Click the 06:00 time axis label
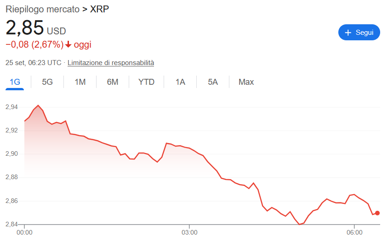 (x=354, y=233)
